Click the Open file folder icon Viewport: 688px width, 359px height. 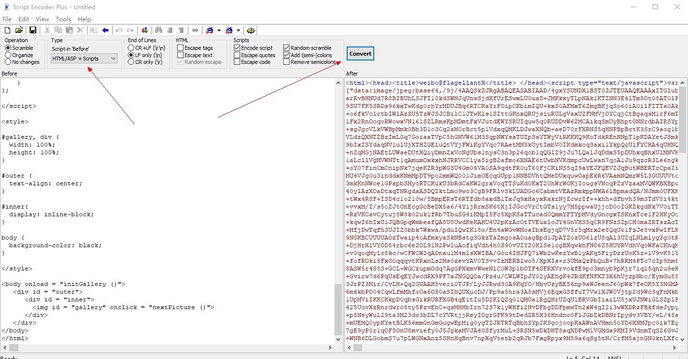tap(19, 30)
